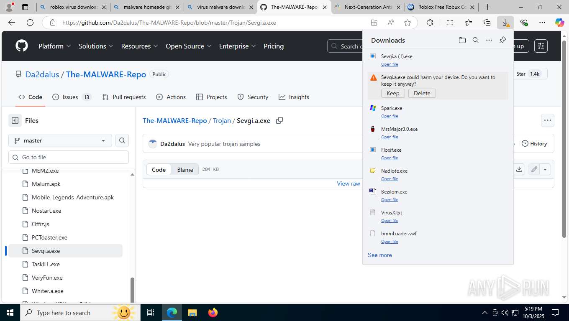Open Edge Collections icon

(x=487, y=23)
